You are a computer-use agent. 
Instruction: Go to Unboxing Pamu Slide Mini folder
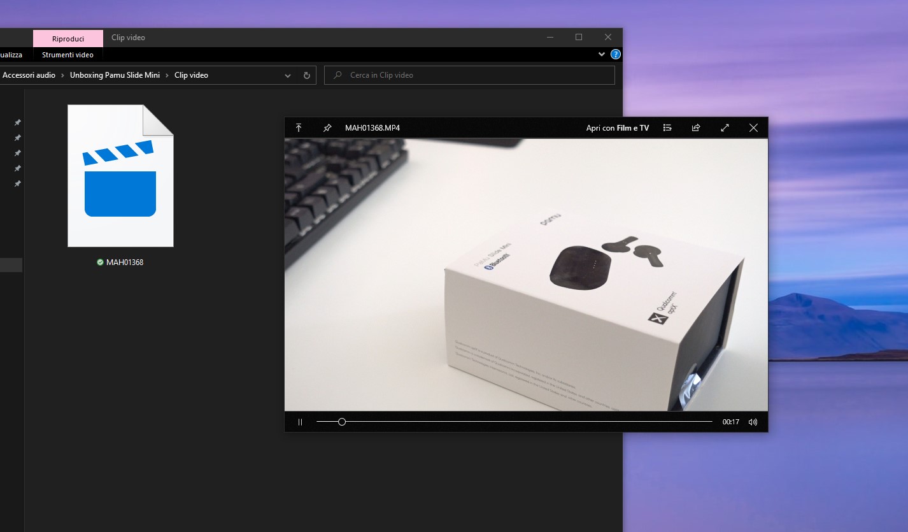[115, 75]
